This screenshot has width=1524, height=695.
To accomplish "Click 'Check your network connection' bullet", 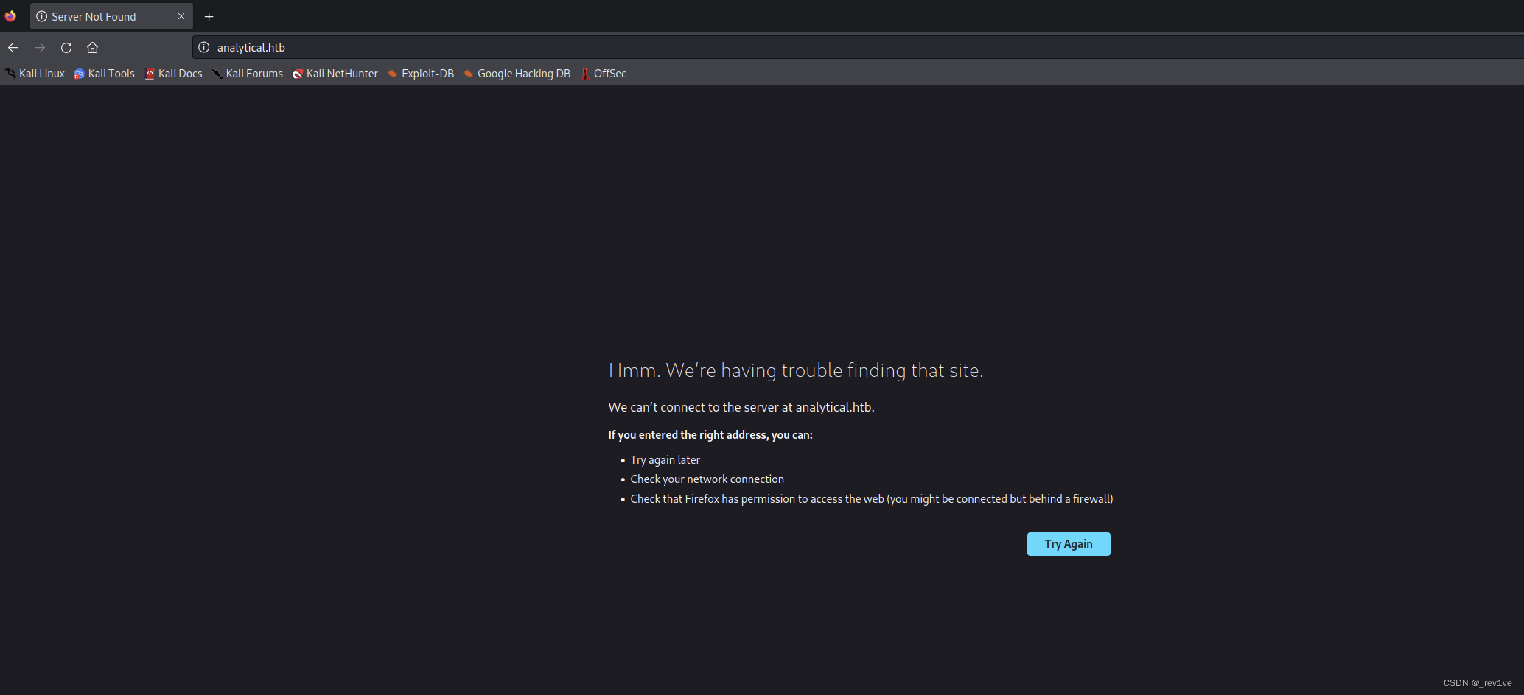I will 707,479.
